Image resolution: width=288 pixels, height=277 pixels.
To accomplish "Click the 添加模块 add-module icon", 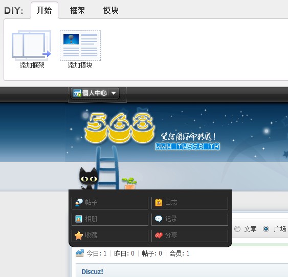I will pos(80,46).
